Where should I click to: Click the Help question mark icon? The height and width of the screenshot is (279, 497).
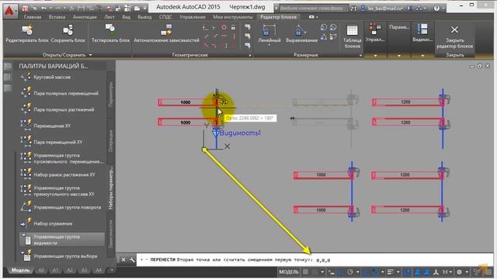[x=436, y=9]
